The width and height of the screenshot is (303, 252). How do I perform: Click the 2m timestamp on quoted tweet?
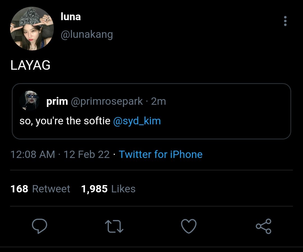click(x=159, y=101)
